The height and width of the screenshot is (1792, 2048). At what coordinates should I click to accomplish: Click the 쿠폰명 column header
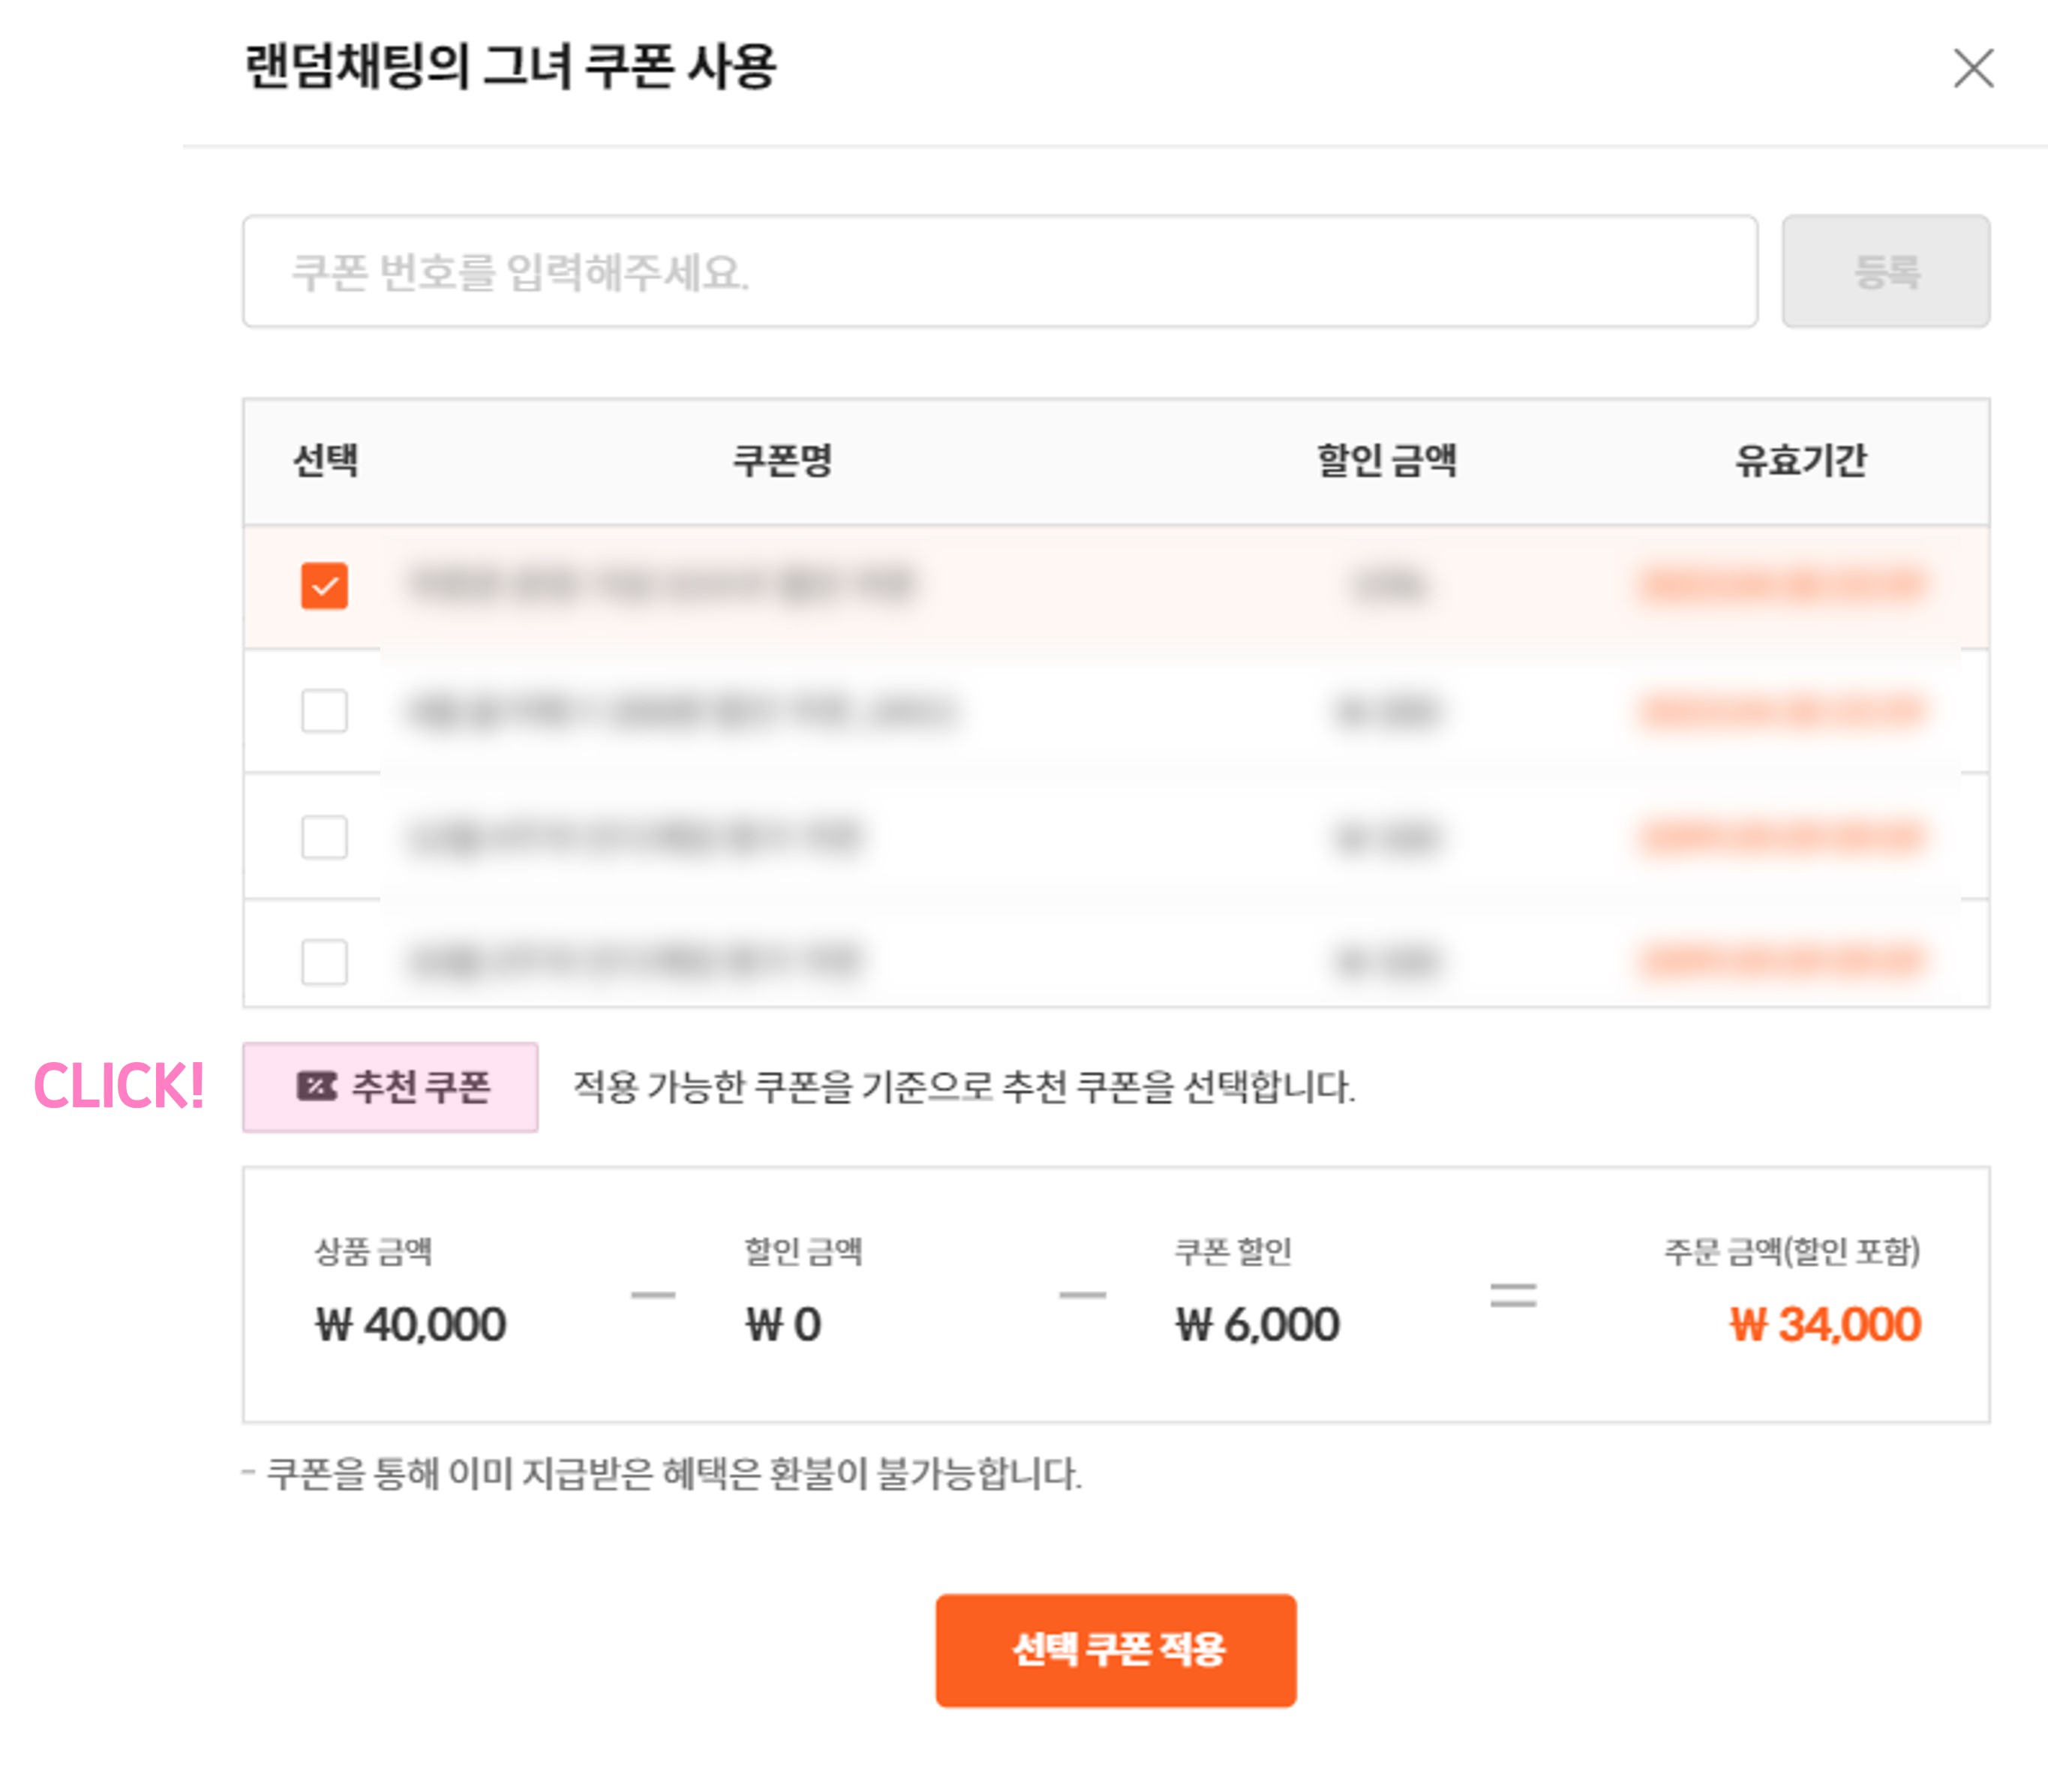click(x=783, y=461)
